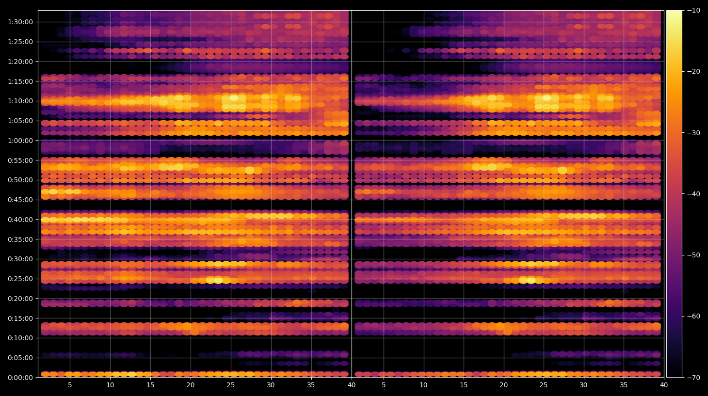The width and height of the screenshot is (708, 396).
Task: Pick x-axis label 20 under the right plot
Action: tap(504, 385)
